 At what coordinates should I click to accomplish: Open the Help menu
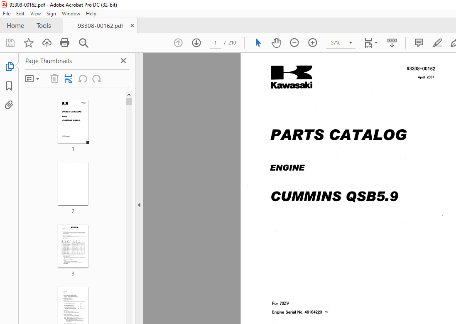91,14
